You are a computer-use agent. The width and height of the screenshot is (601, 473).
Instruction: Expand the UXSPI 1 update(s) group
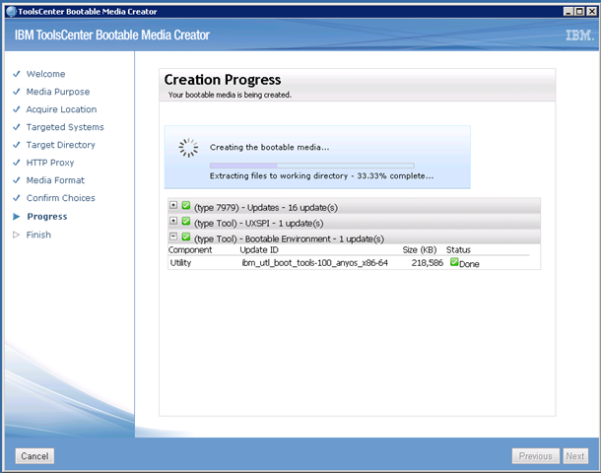(x=173, y=222)
